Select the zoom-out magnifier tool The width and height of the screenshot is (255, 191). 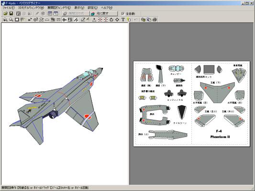pos(11,20)
